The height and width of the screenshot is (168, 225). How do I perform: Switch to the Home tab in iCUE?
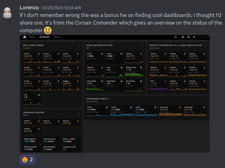click(32, 37)
